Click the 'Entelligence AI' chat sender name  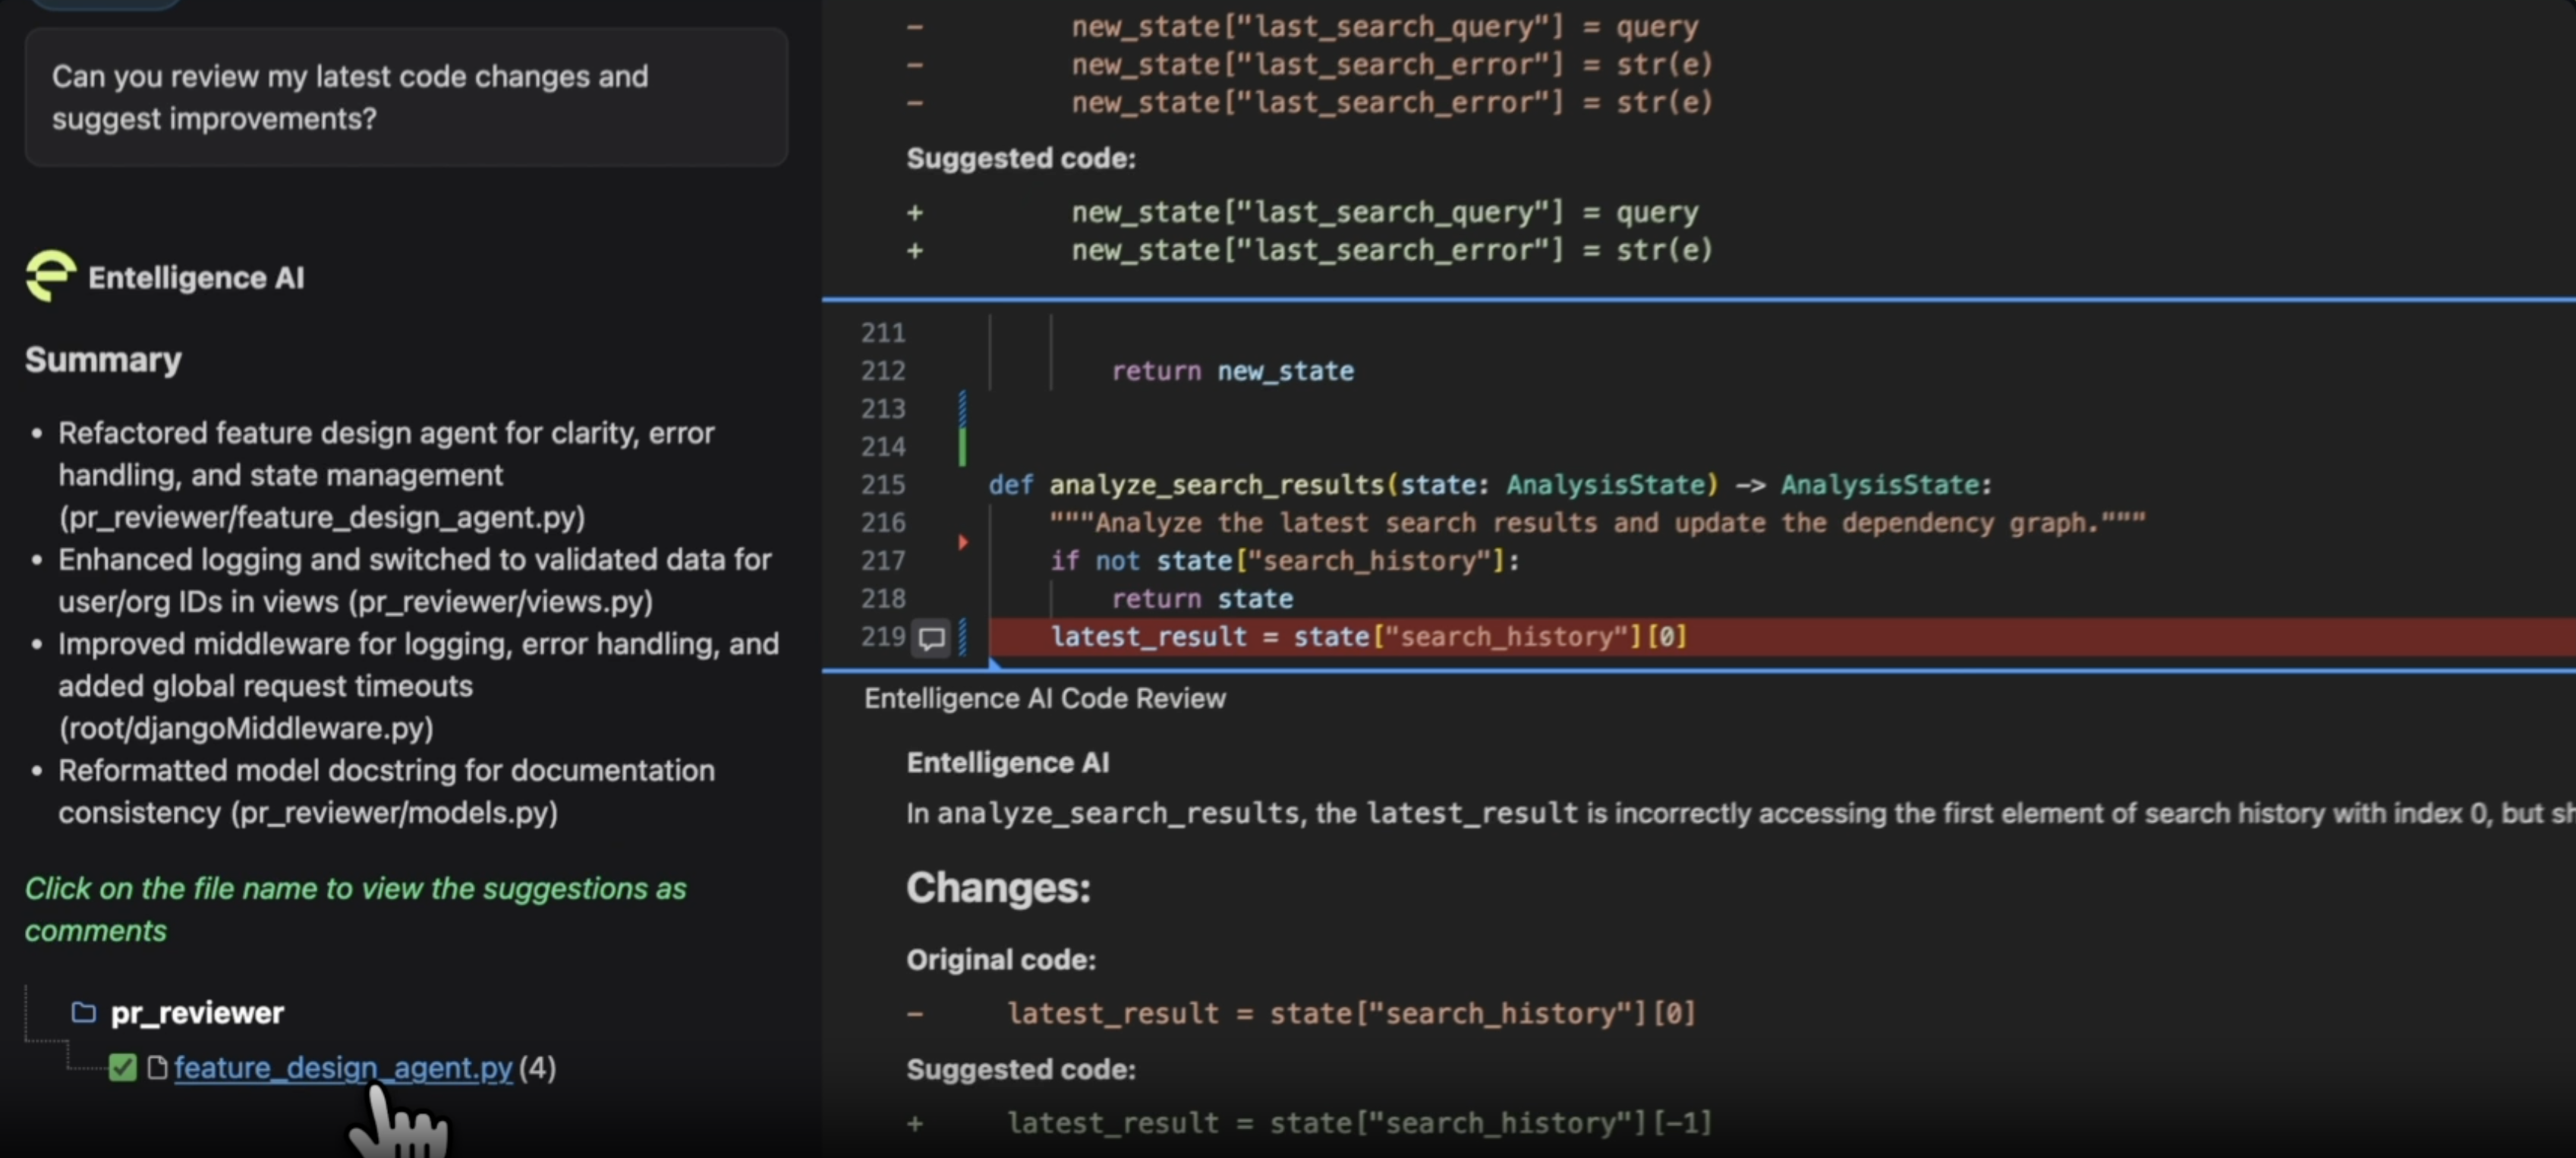tap(196, 277)
